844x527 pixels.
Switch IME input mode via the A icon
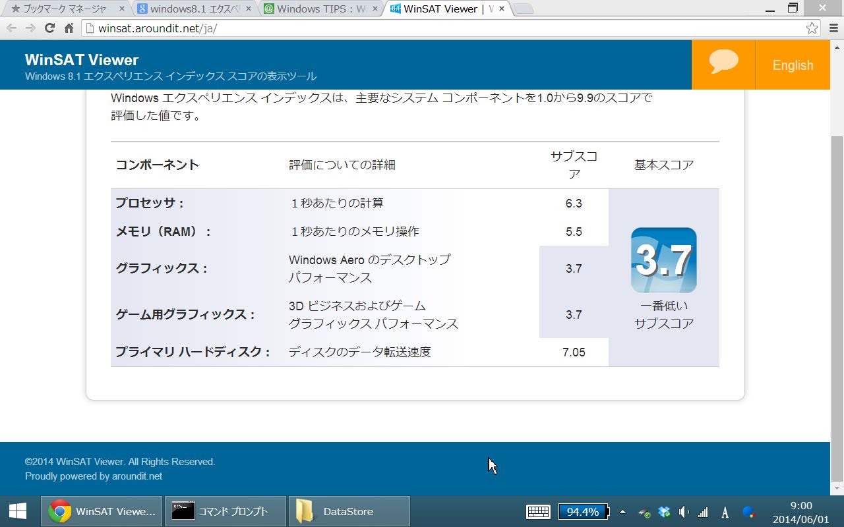pyautogui.click(x=725, y=512)
